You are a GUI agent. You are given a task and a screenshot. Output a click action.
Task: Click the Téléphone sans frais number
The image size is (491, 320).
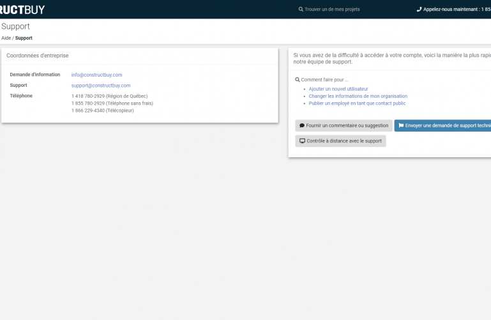tap(88, 103)
